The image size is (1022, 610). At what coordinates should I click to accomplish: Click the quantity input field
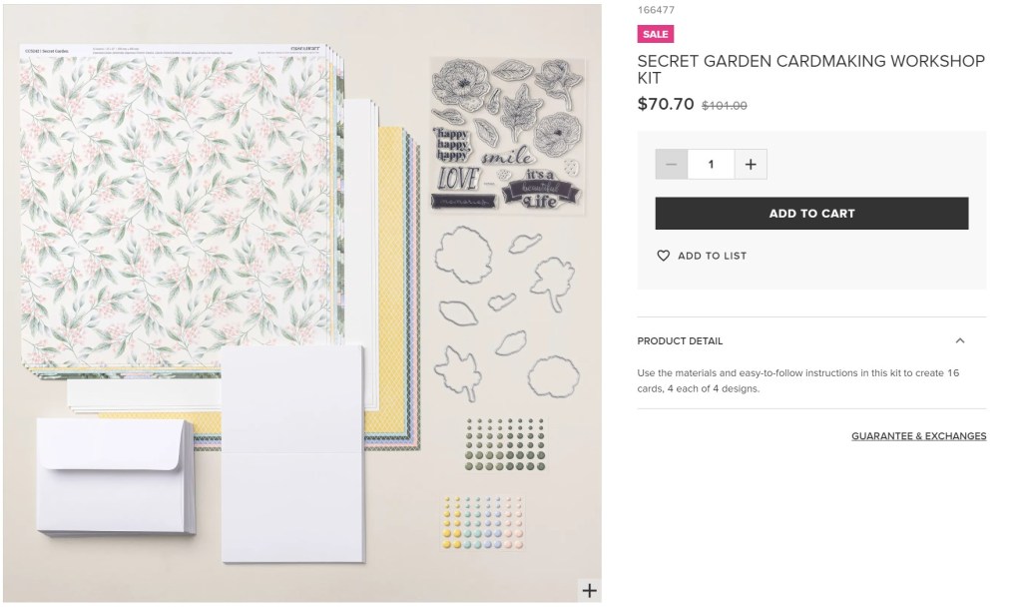pyautogui.click(x=711, y=165)
